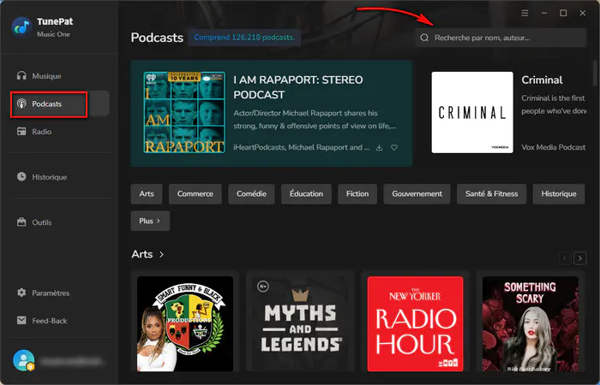
Task: Open the Criminal podcast cover
Action: [472, 112]
